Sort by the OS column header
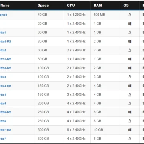This screenshot has height=144, width=144. coord(126,5)
